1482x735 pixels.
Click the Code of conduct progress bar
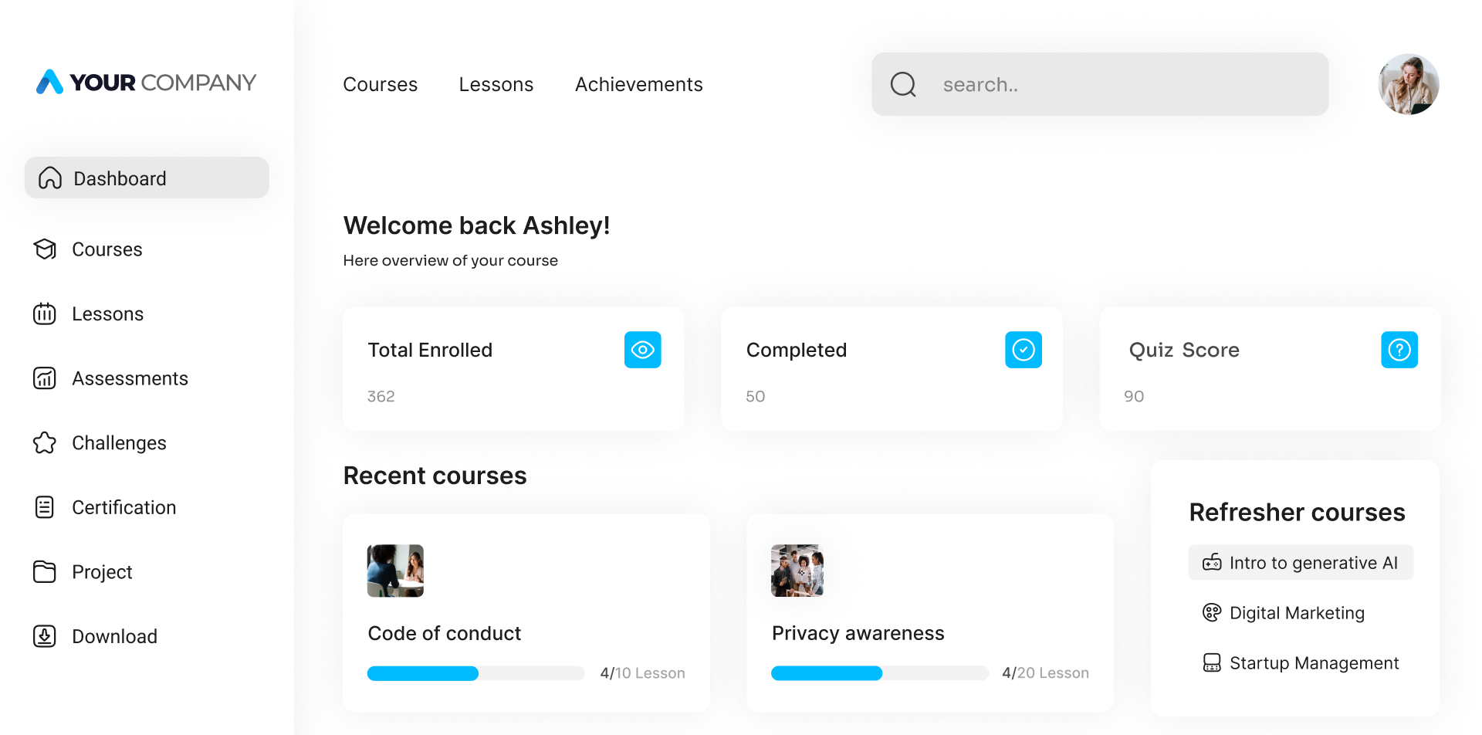[x=475, y=673]
